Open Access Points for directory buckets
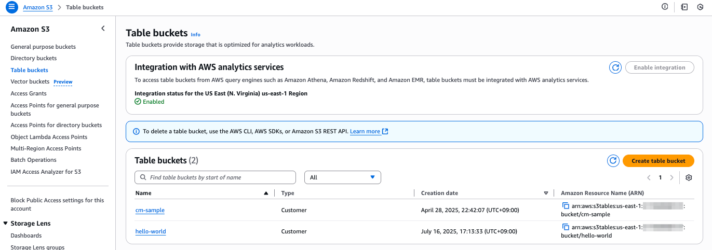 [x=56, y=125]
